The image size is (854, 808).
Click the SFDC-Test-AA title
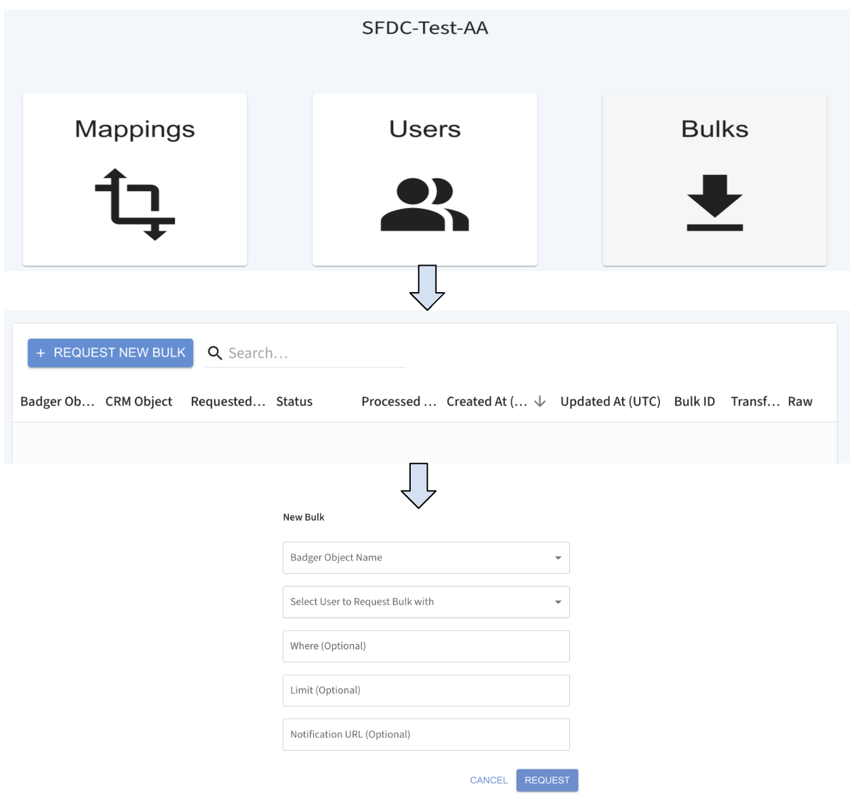425,28
